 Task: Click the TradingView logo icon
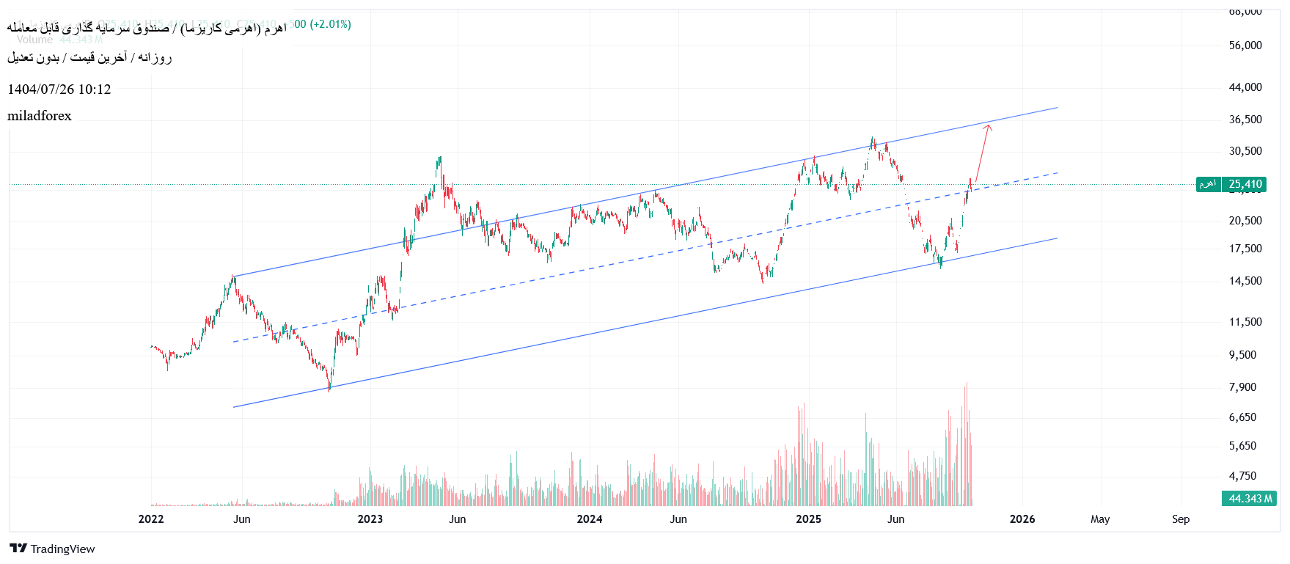(x=18, y=549)
